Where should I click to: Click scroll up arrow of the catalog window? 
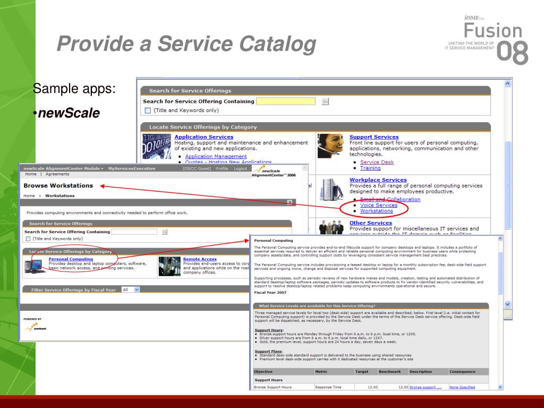click(x=507, y=83)
